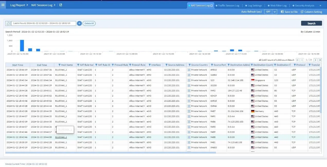327x167 pixels.
Task: Add a search filter with plus icon
Action: 79,23
